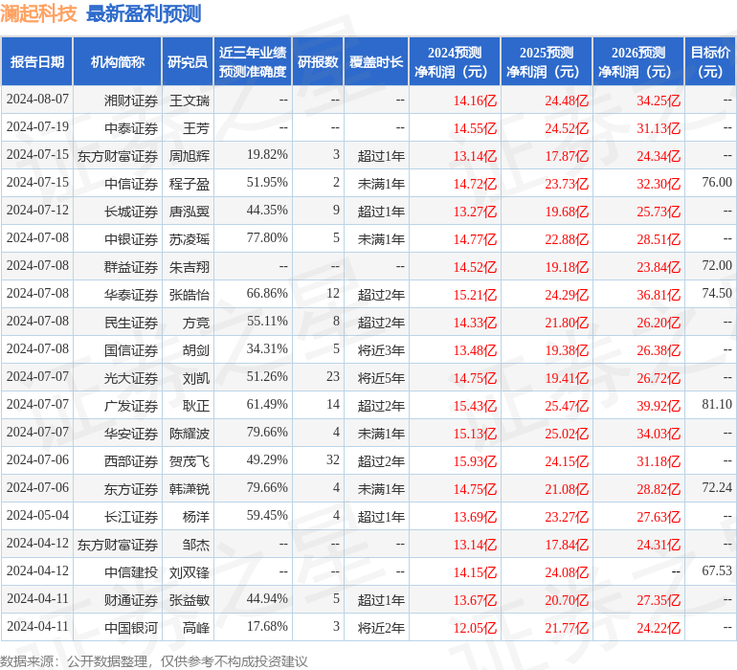
Task: Select researcher 周旭辉 cell
Action: coord(190,156)
